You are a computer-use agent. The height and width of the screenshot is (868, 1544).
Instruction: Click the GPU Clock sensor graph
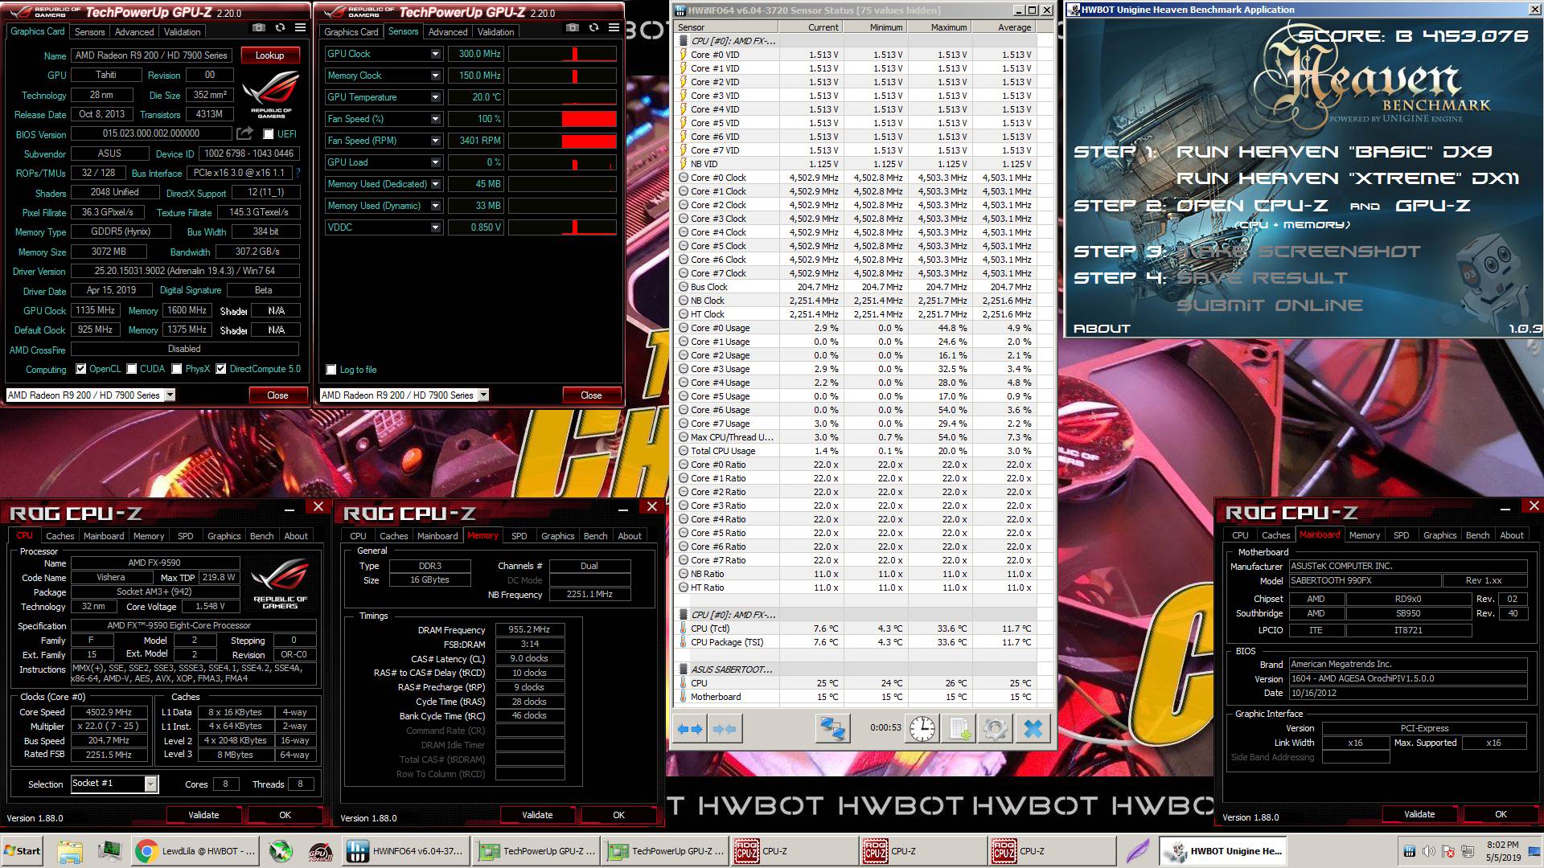[x=562, y=54]
